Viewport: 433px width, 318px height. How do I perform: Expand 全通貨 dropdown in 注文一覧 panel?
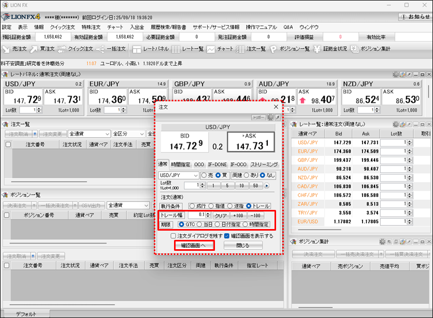tap(107, 134)
